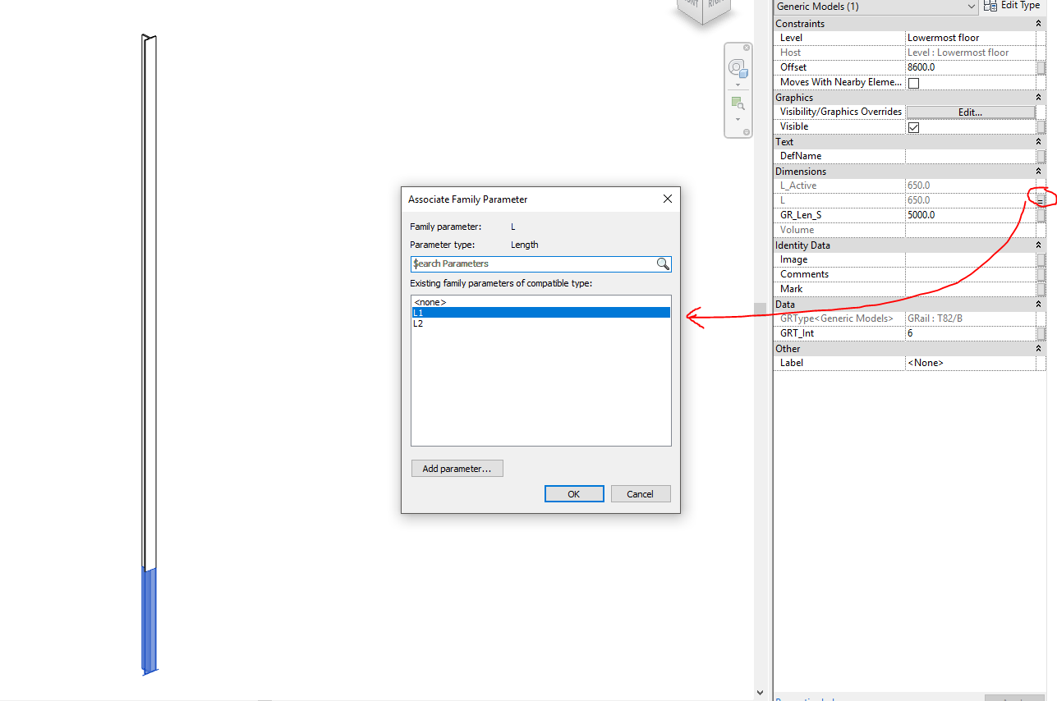Click the associate parameter button beside L_Active

[1042, 185]
